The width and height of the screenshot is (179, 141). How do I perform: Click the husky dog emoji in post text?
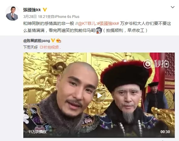pos(99,30)
